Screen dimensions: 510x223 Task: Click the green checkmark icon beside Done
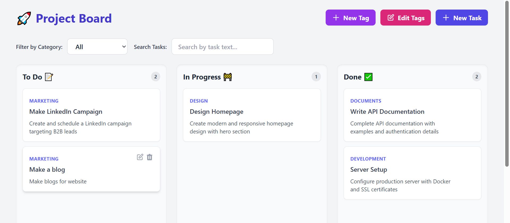pos(368,77)
